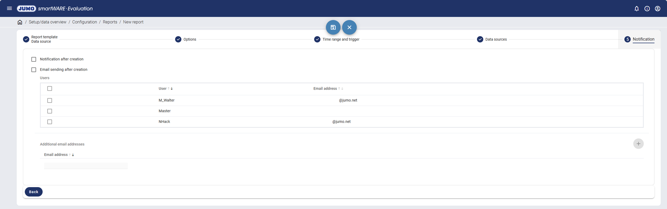Select the M_Walter user checkbox

50,100
